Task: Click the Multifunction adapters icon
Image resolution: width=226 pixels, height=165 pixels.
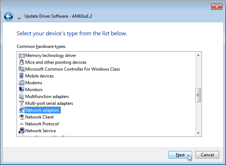Action: (x=21, y=97)
